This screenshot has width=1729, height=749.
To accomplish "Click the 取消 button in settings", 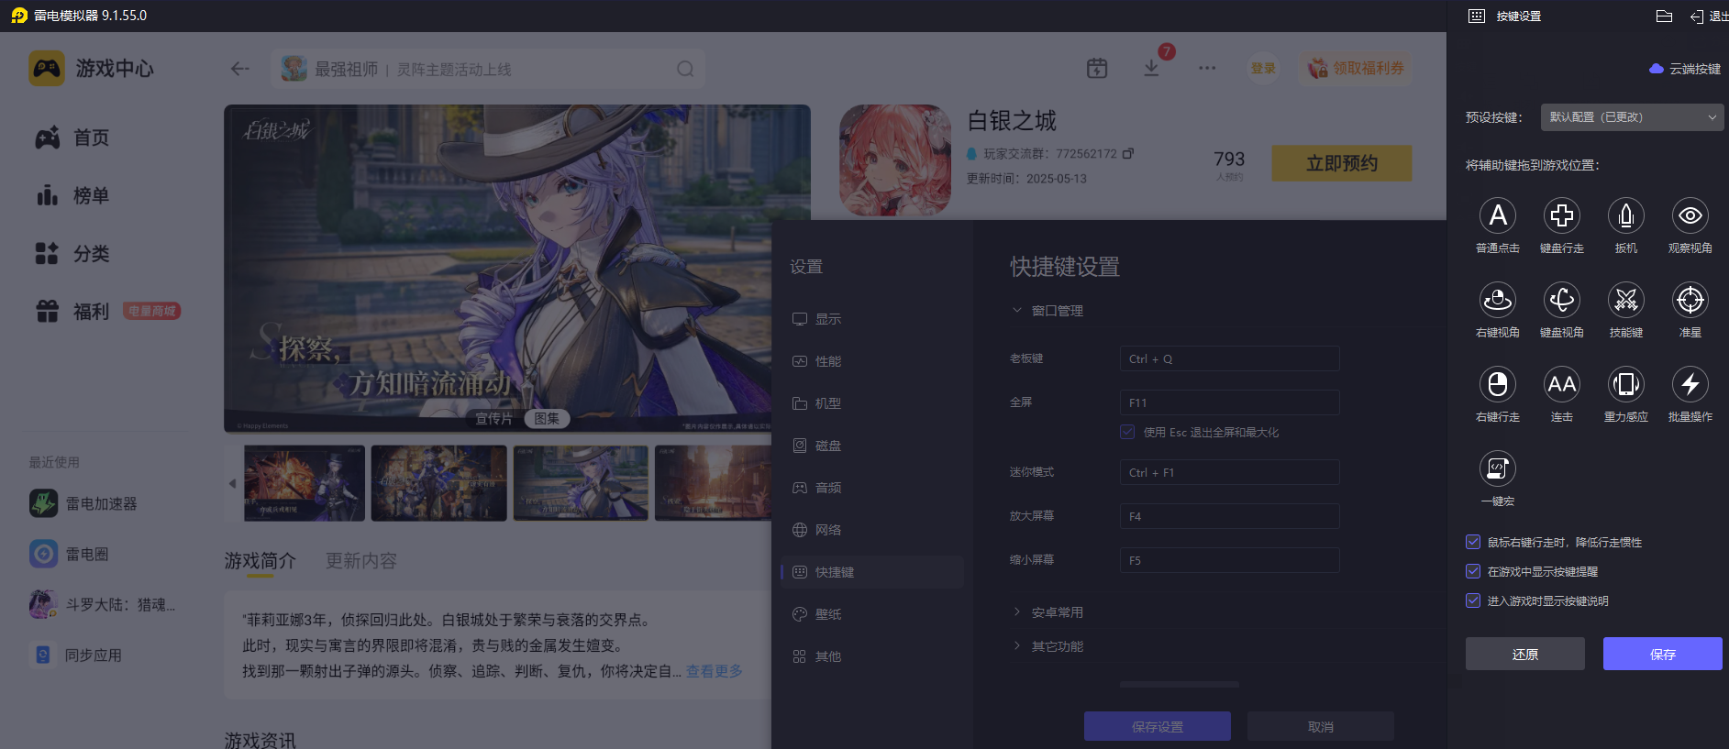I will click(x=1321, y=726).
